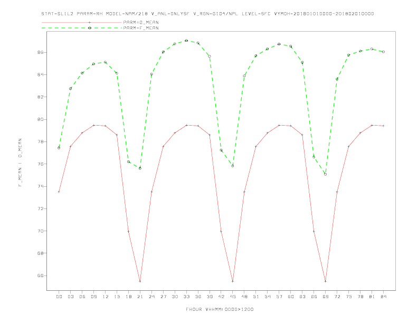This screenshot has height=323, width=418.
Task: Click the F_MEAN | O_MEAN y-axis title
Action: (20, 163)
